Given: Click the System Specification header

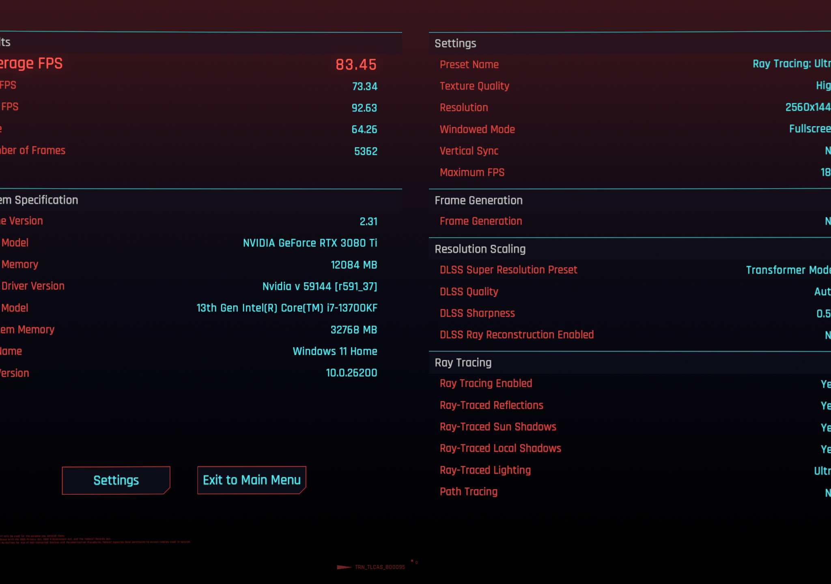Looking at the screenshot, I should (39, 200).
